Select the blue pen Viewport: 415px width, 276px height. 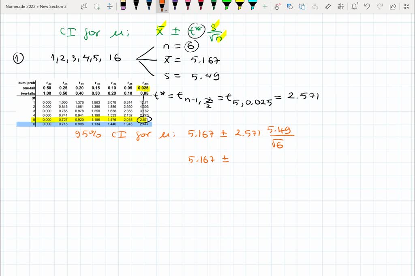coord(149,5)
